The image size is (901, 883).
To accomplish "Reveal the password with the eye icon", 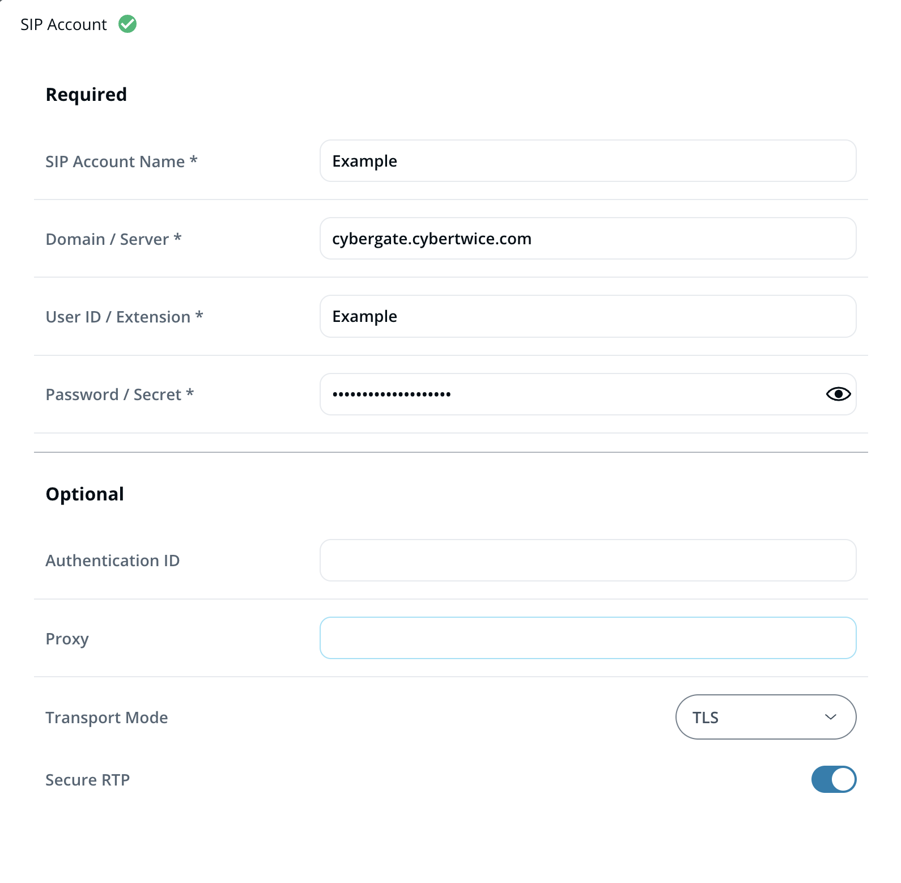I will (x=838, y=394).
